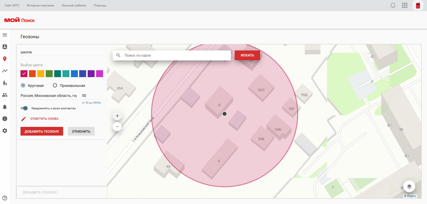Click the contacts group sidebar icon

(x=5, y=95)
